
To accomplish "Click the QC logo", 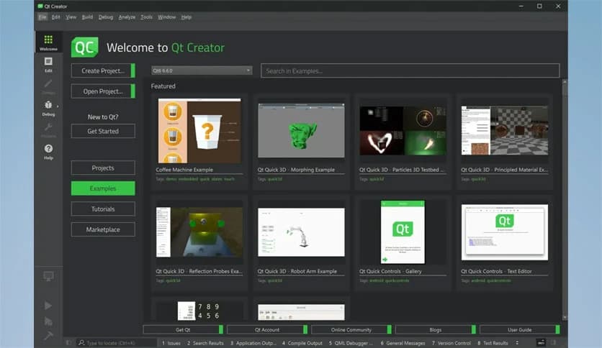I will pos(84,47).
